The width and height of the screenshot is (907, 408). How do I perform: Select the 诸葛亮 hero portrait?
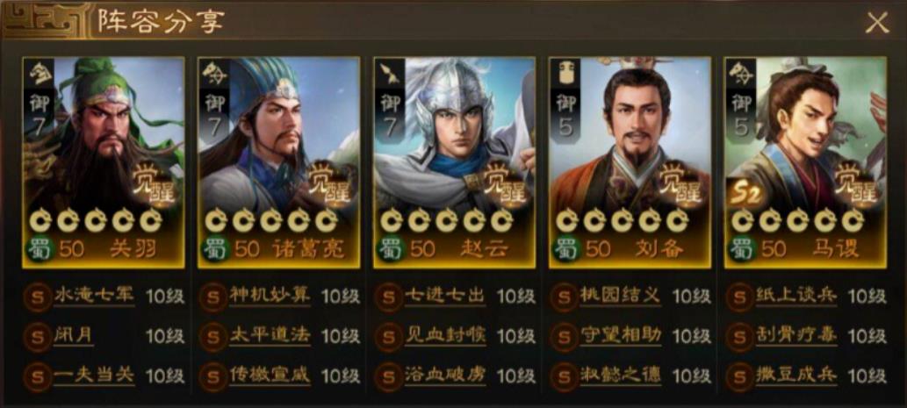point(279,162)
